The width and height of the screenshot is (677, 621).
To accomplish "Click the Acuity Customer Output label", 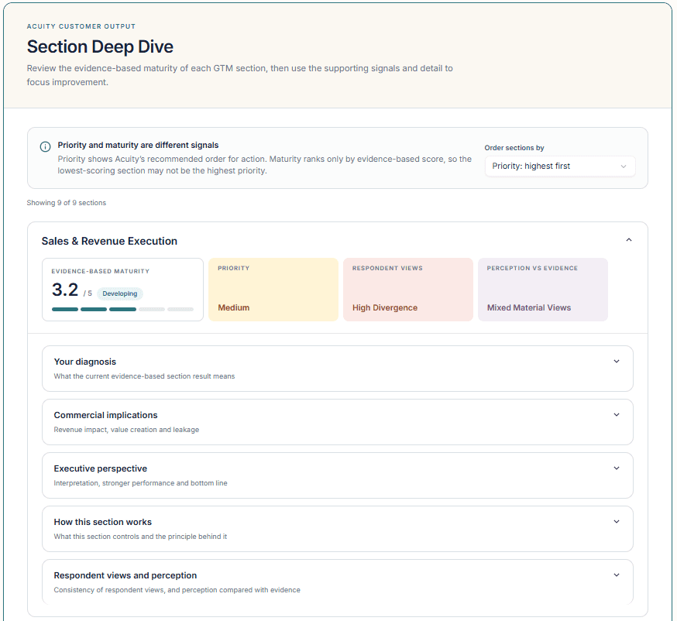I will pos(81,26).
